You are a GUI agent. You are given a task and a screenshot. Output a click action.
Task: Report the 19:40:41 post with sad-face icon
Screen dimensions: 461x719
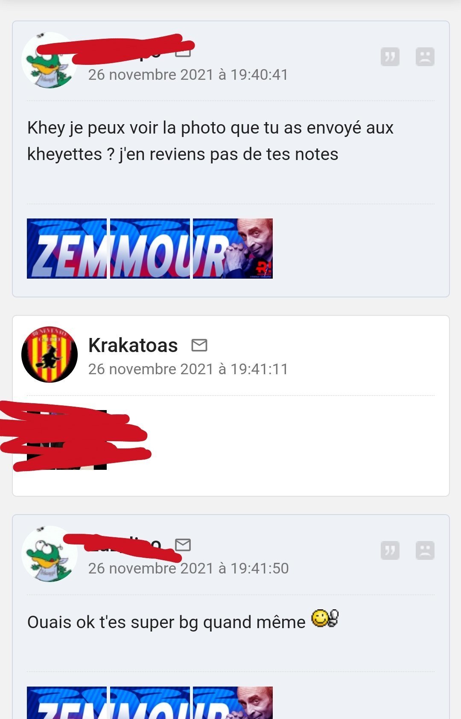[425, 57]
